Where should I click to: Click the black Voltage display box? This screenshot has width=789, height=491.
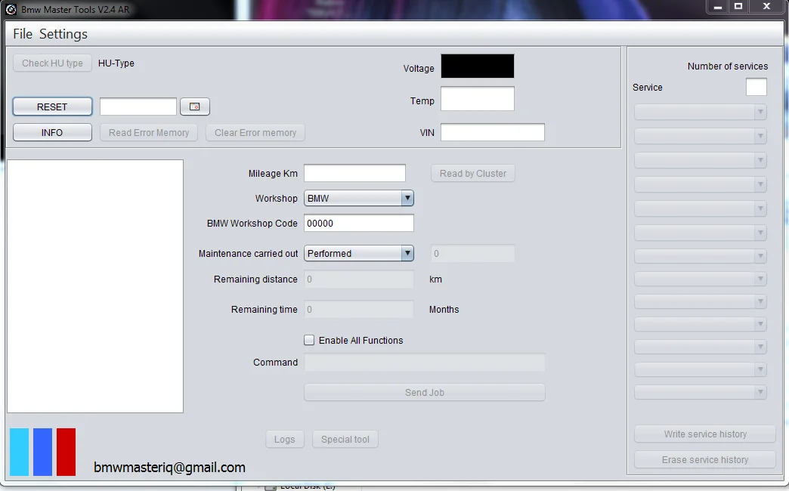(477, 66)
